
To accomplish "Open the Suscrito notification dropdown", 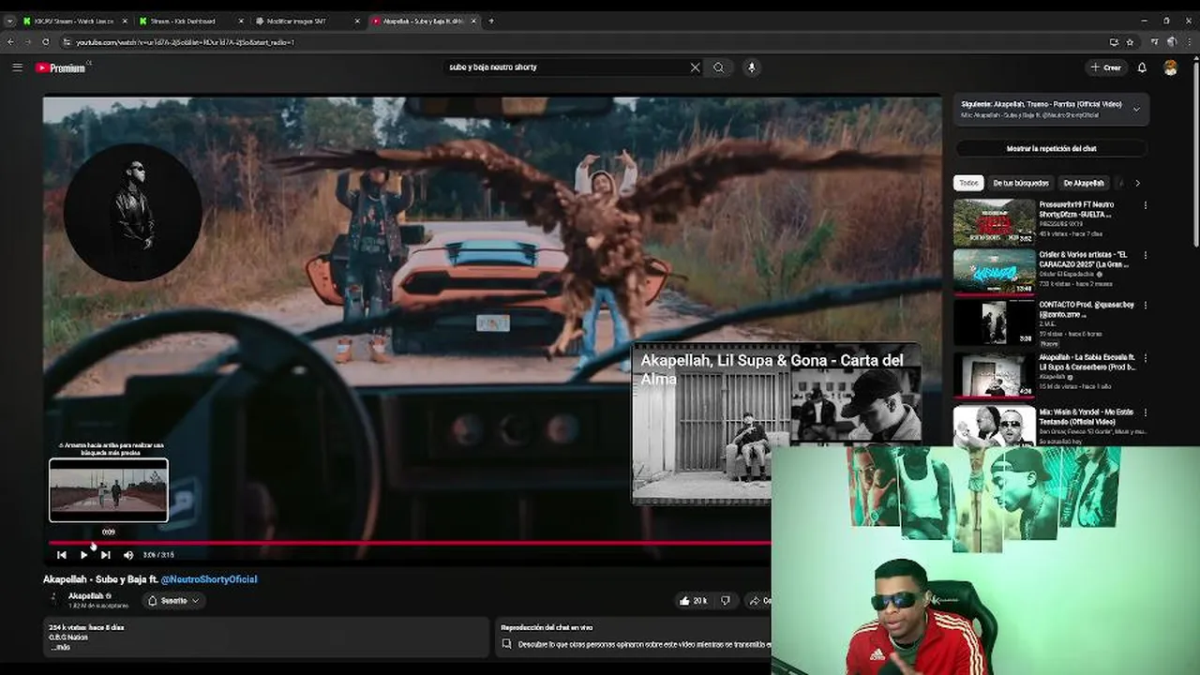I will 173,601.
